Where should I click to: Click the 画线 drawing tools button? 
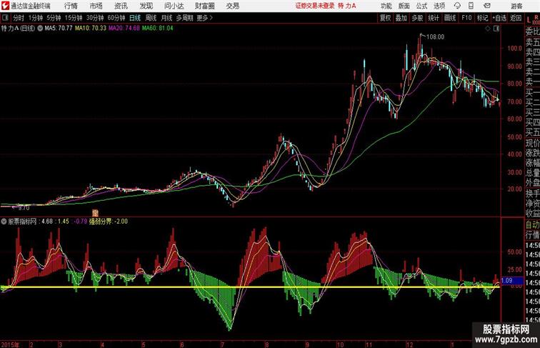pyautogui.click(x=450, y=18)
